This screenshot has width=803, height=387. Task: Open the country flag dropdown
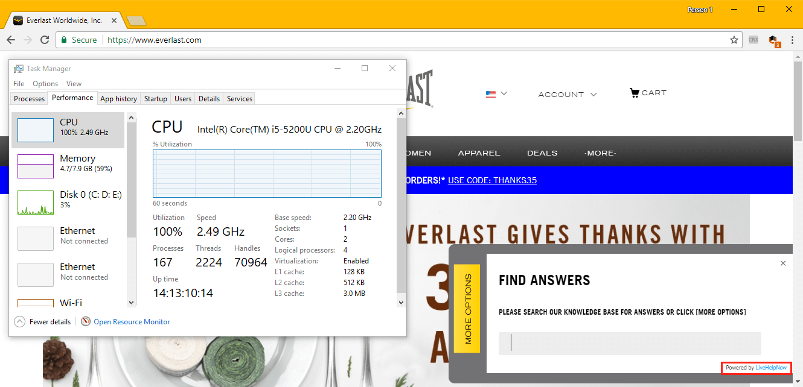click(x=496, y=94)
